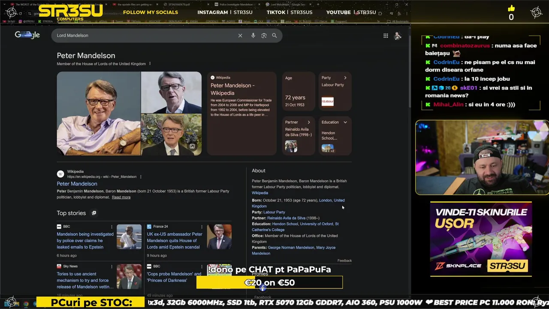The height and width of the screenshot is (309, 549).
Task: Open Reinaldo Avila da Silva link in About
Action: point(286,218)
